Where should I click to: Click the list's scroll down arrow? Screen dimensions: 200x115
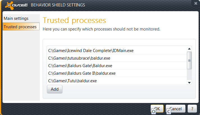click(x=189, y=83)
